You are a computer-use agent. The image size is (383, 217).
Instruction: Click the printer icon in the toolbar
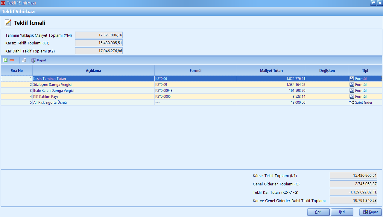tap(24, 60)
